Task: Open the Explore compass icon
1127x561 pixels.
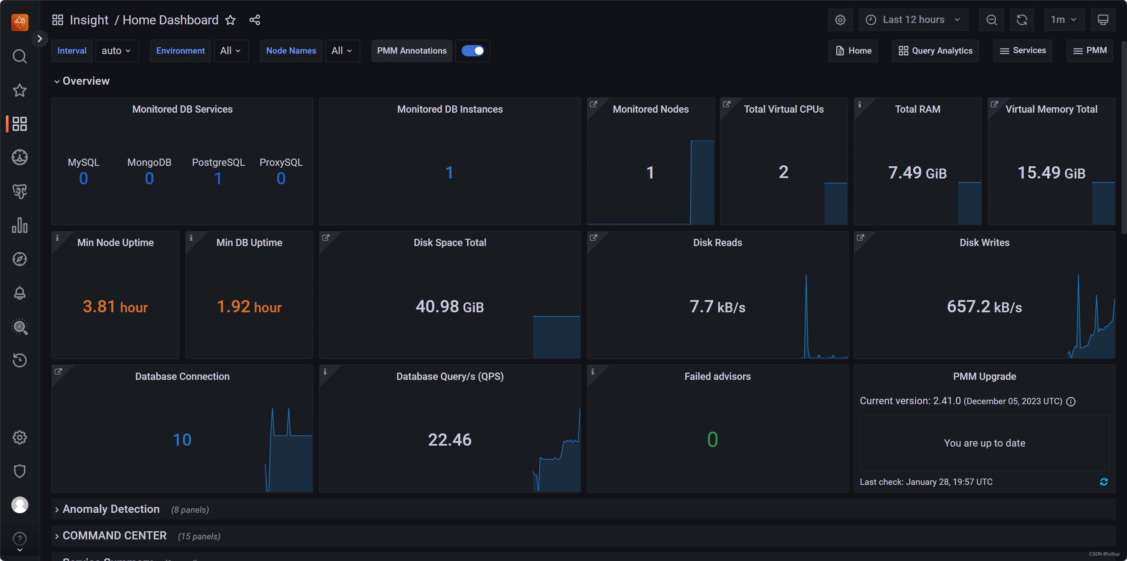Action: pos(19,259)
